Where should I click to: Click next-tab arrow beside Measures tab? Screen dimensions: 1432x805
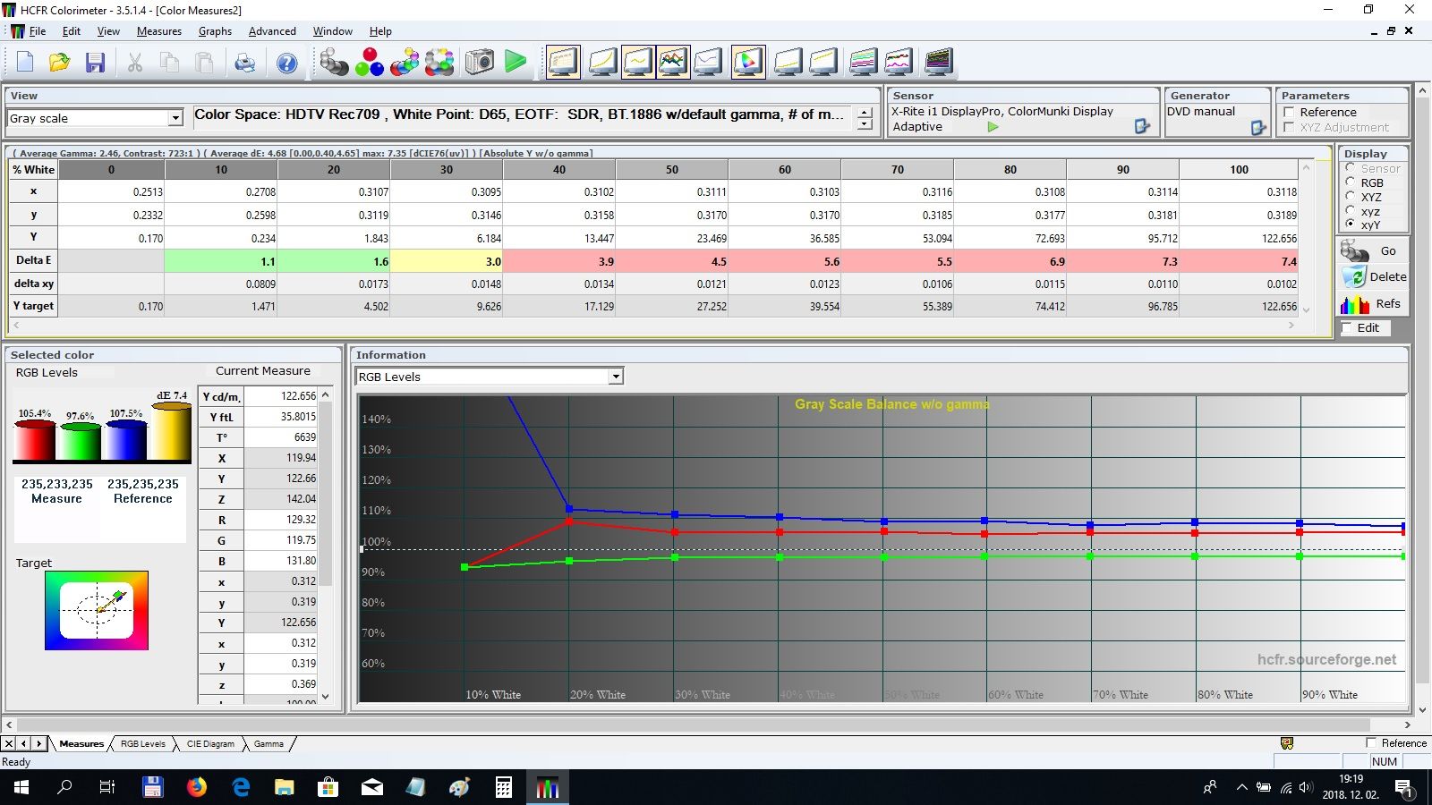(38, 743)
